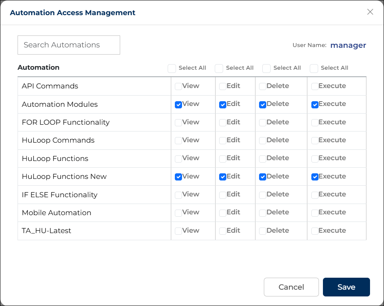
Task: Uncheck View for Automation Modules
Action: (178, 105)
